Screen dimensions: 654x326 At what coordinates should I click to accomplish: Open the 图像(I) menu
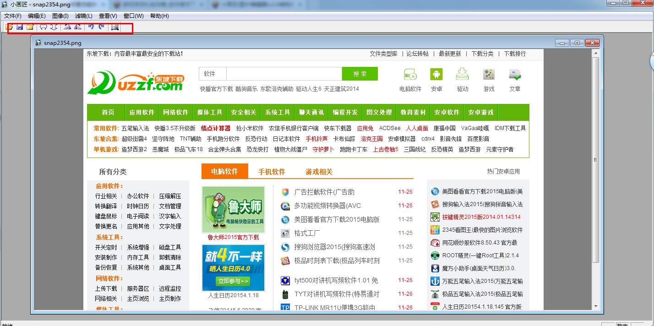point(60,16)
